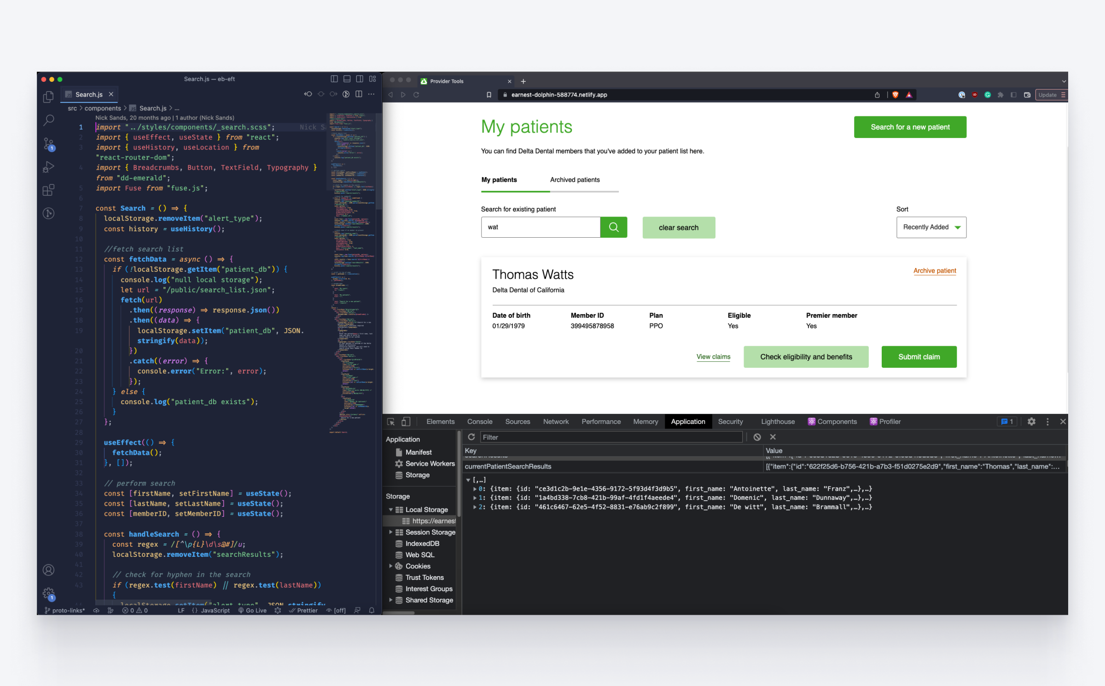
Task: Toggle the [off] eye status item
Action: click(336, 610)
